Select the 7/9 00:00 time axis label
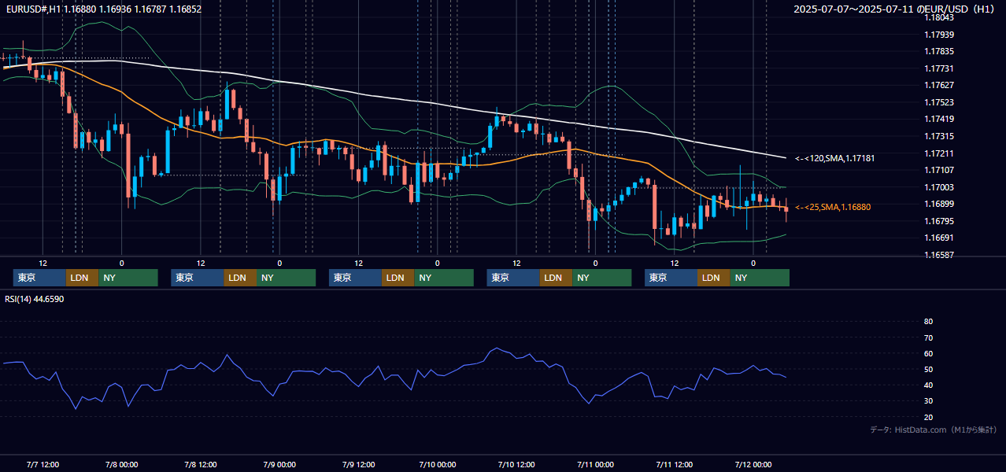The width and height of the screenshot is (1006, 472). 279,464
